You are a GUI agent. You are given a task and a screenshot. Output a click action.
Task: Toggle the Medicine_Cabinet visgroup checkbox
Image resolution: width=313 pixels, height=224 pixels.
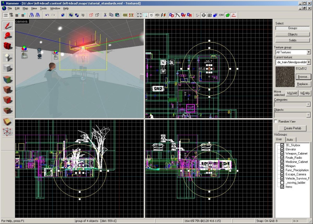tap(282, 162)
